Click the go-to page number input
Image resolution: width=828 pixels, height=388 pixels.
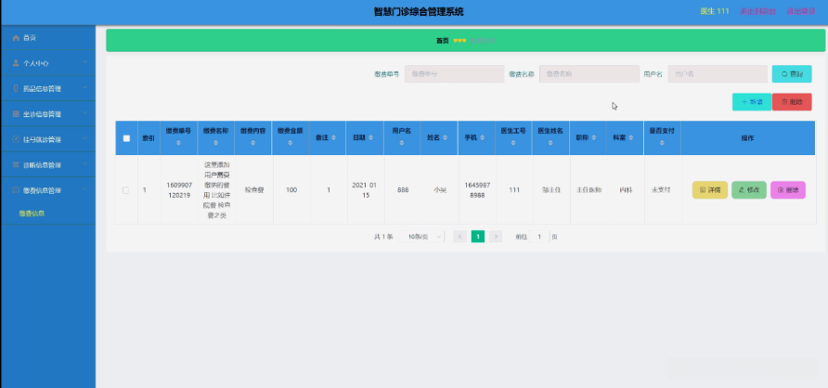tap(539, 237)
